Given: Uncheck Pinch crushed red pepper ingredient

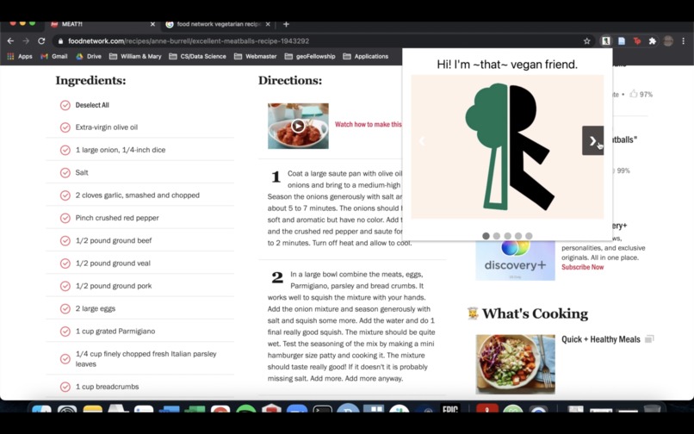Looking at the screenshot, I should (x=65, y=219).
